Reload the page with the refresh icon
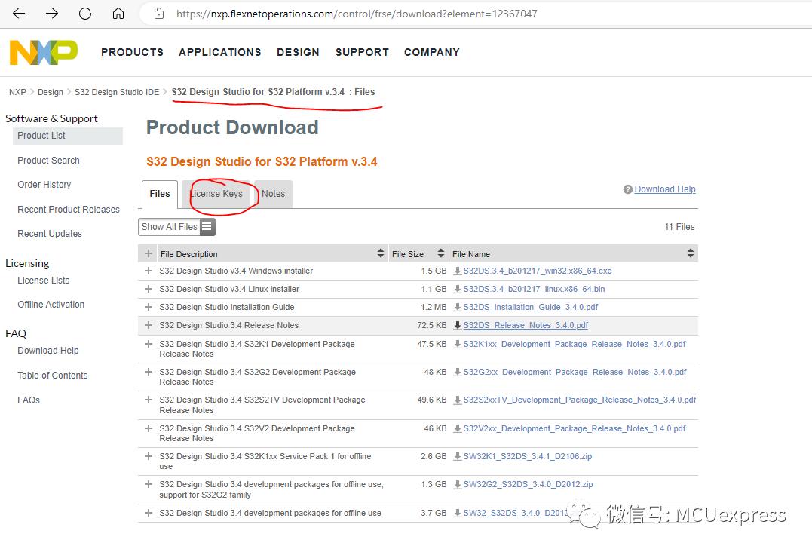 tap(85, 14)
